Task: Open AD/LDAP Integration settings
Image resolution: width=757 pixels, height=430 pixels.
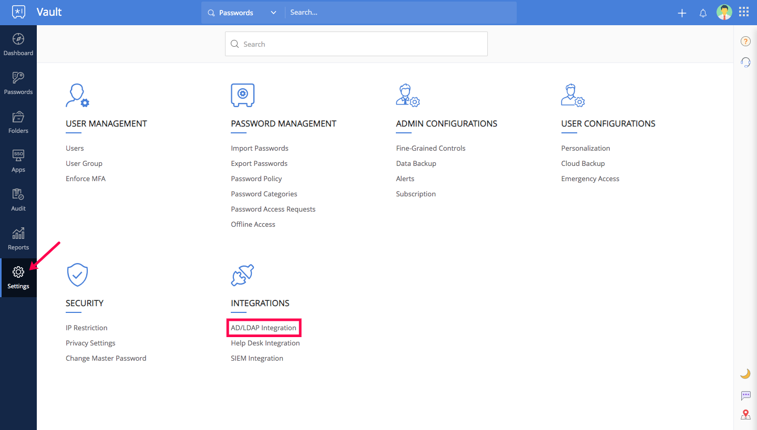Action: tap(263, 328)
